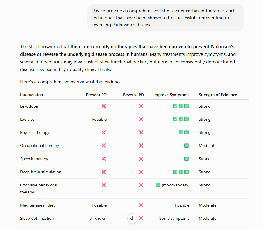This screenshot has height=230, width=263.
Task: Click the green checkmark beside (mood/anxiety)
Action: [x=158, y=185]
